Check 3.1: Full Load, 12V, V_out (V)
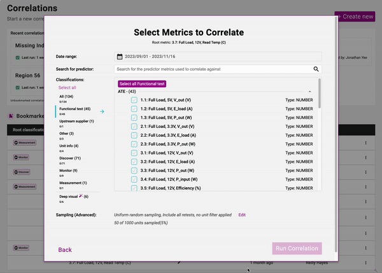The image size is (382, 273). coord(134,153)
